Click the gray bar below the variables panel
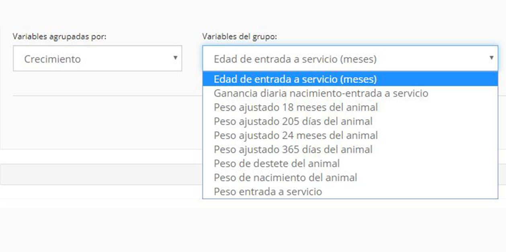Viewport: 506px width, 252px height. click(101, 174)
